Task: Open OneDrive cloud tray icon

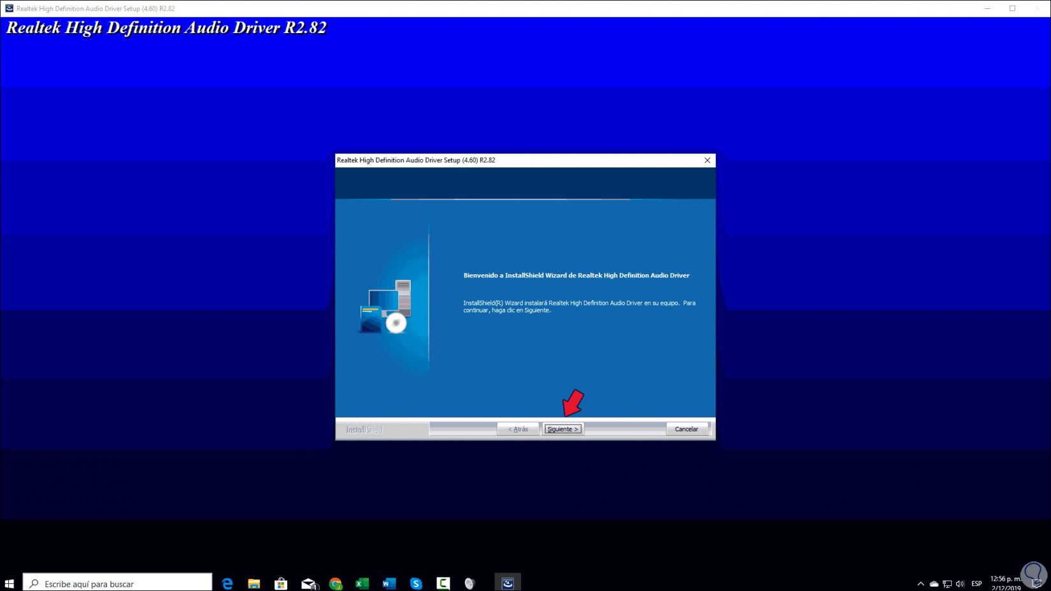Action: [934, 584]
